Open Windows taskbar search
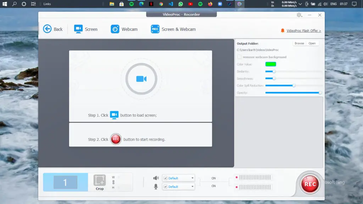Screen dimensions: 363x204 (x=14, y=4)
